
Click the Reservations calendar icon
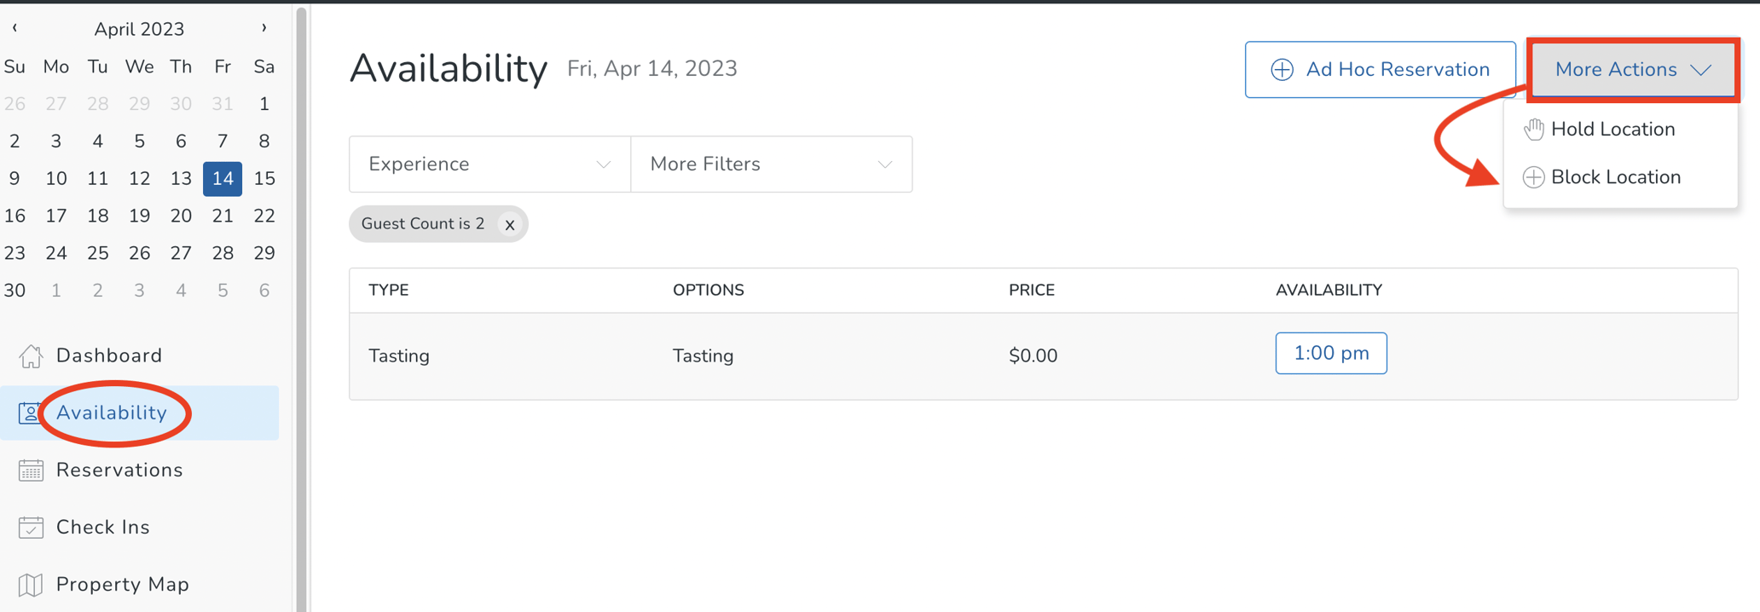click(32, 470)
